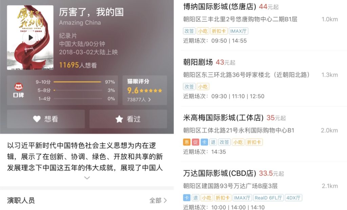
Task: Click the heart 想看 button
Action: pyautogui.click(x=46, y=119)
